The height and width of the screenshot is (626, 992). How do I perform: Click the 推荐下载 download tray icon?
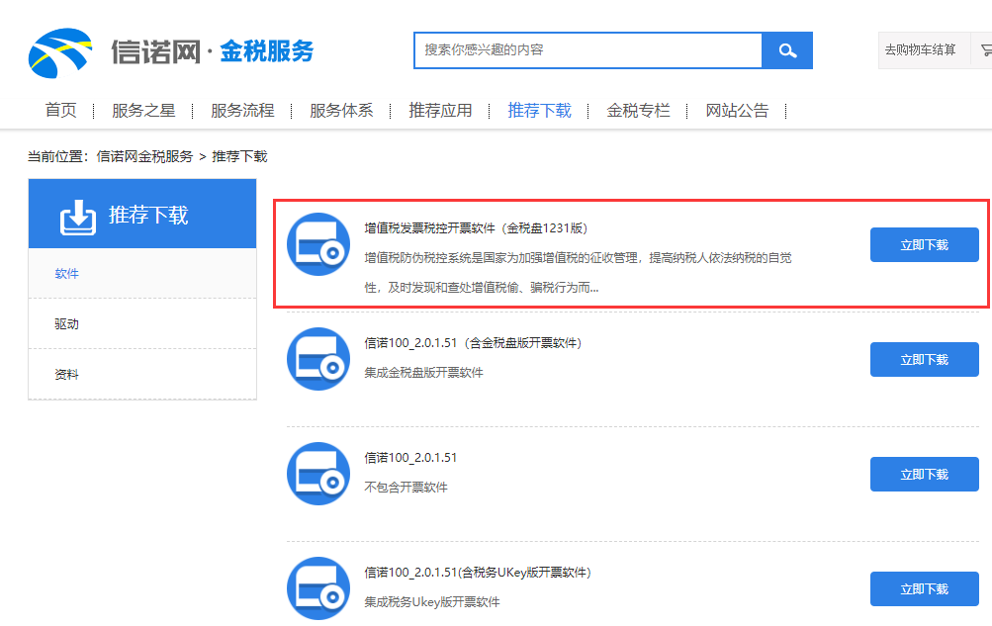[78, 218]
